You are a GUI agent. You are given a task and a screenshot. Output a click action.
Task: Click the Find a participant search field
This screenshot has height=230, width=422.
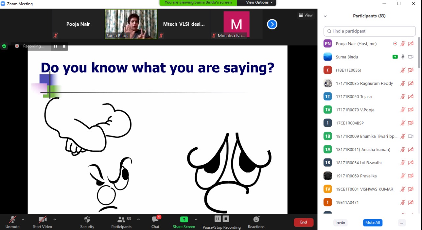coord(370,31)
